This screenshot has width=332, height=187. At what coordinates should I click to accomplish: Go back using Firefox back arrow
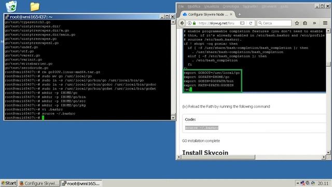182,23
